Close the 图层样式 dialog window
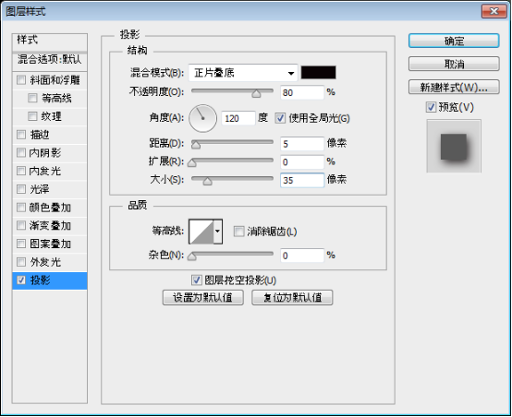This screenshot has height=417, width=512. click(494, 11)
